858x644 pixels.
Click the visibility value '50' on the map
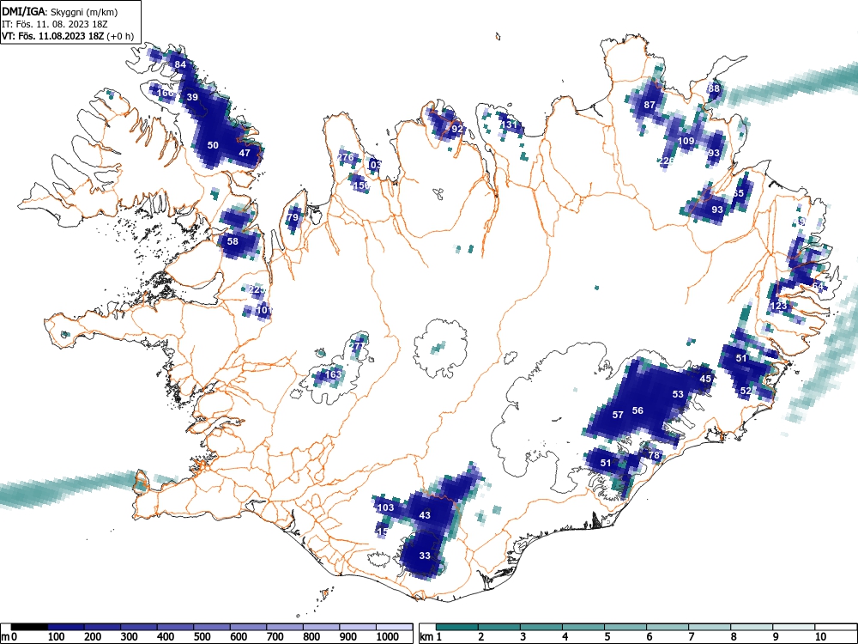tap(214, 145)
